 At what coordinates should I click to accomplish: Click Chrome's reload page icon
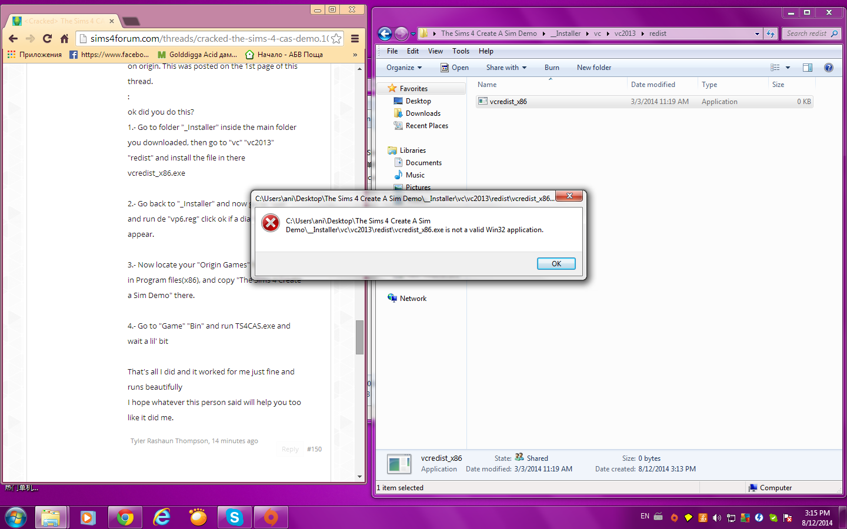(x=48, y=39)
